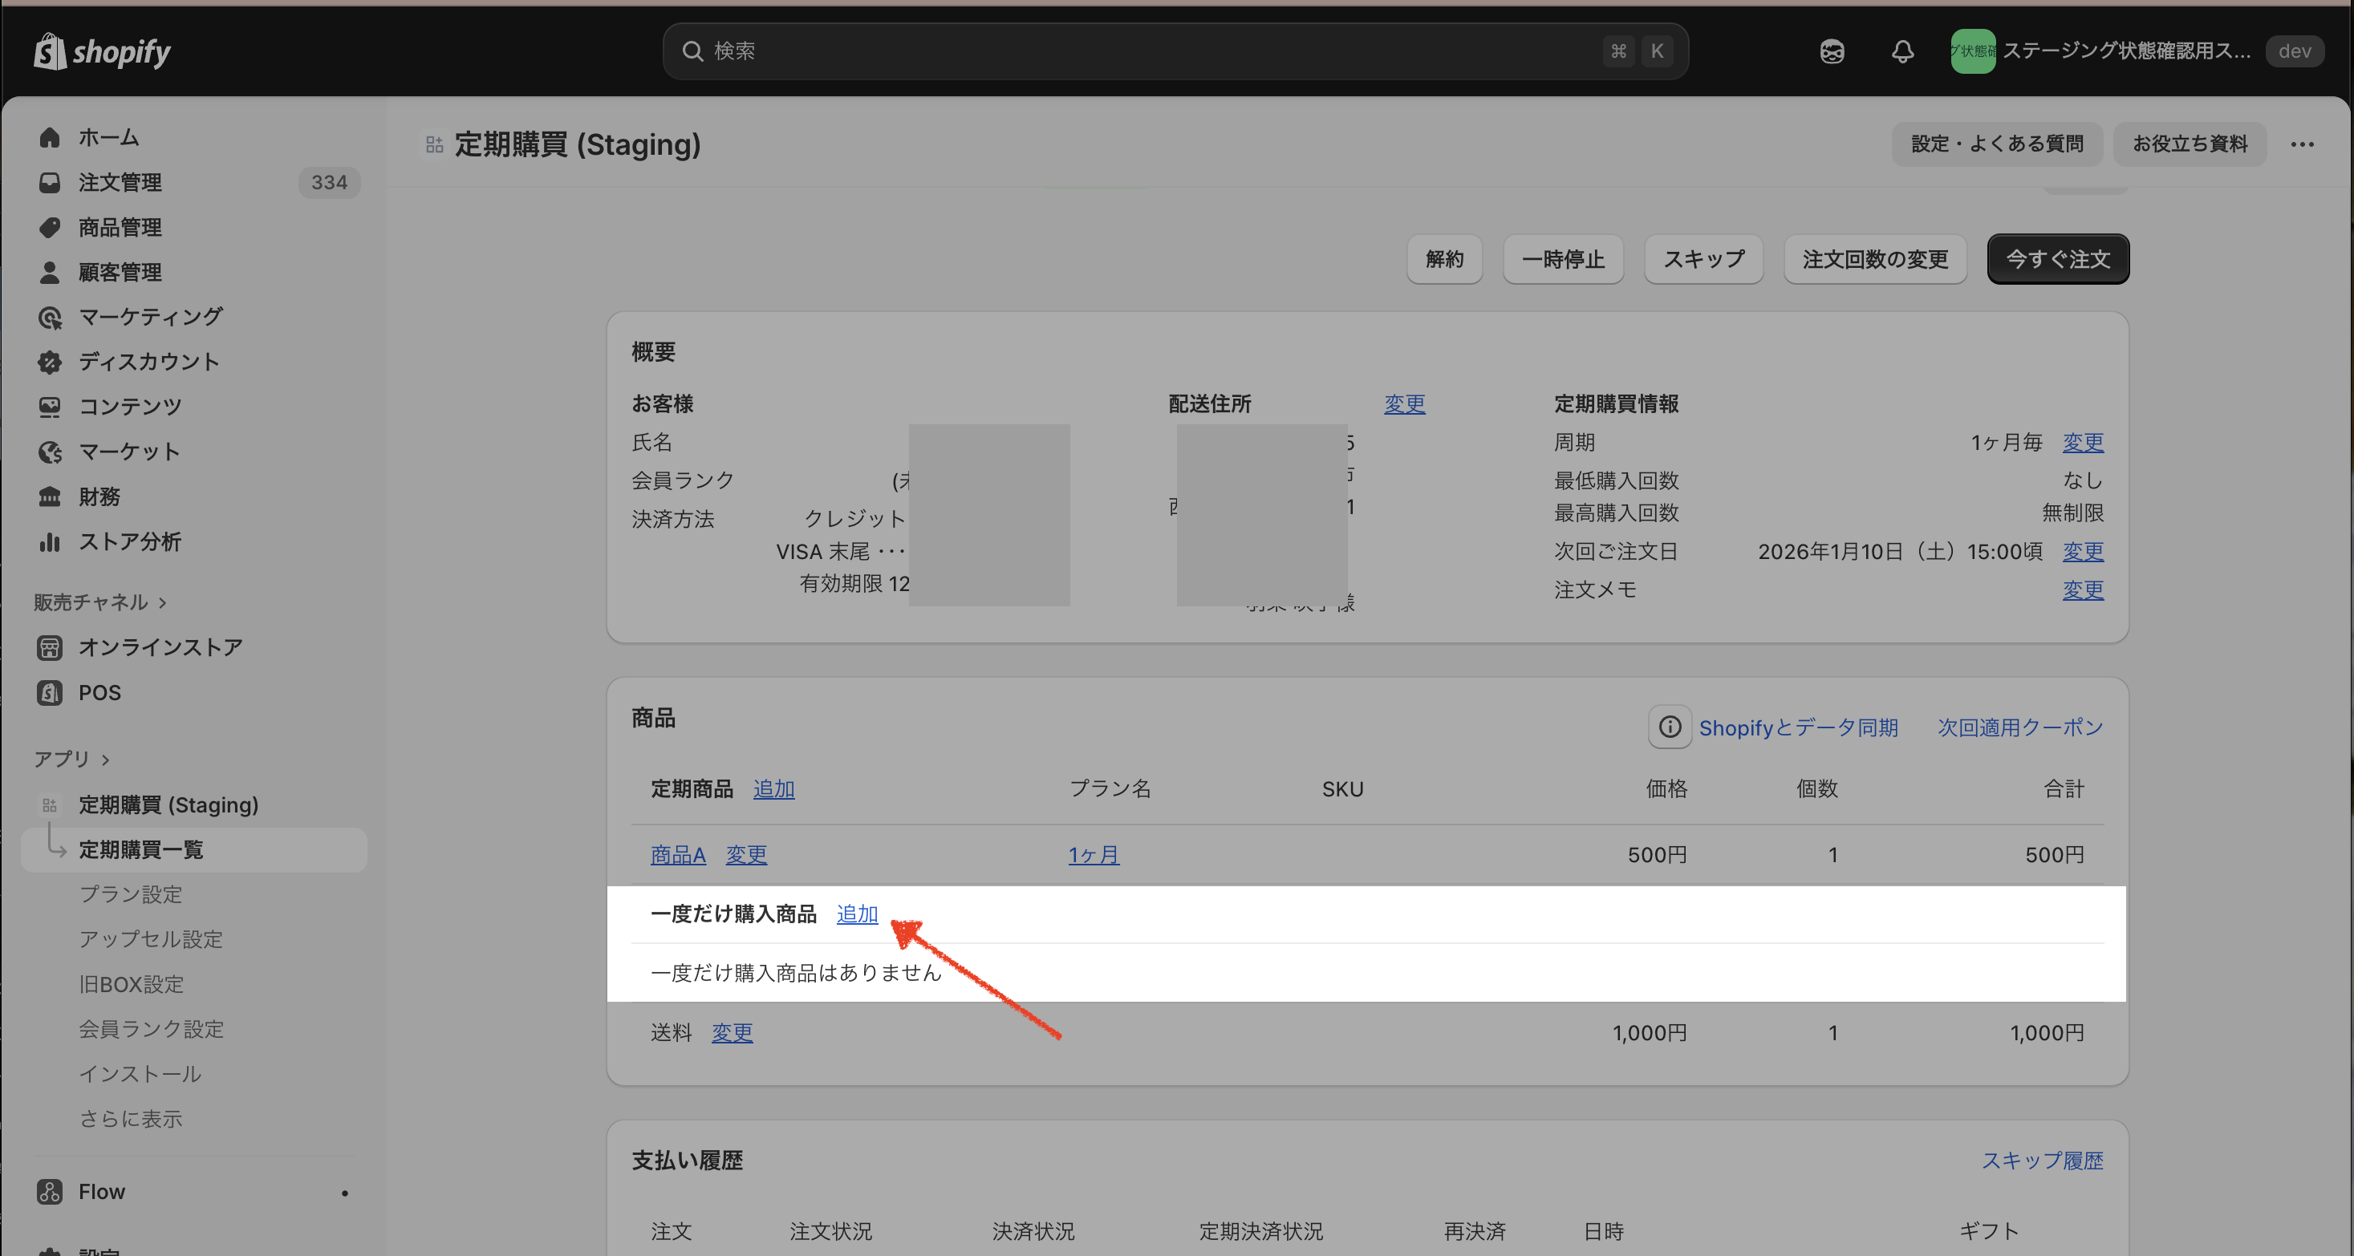Open the three-dot more actions menu
The image size is (2354, 1256).
tap(2302, 144)
